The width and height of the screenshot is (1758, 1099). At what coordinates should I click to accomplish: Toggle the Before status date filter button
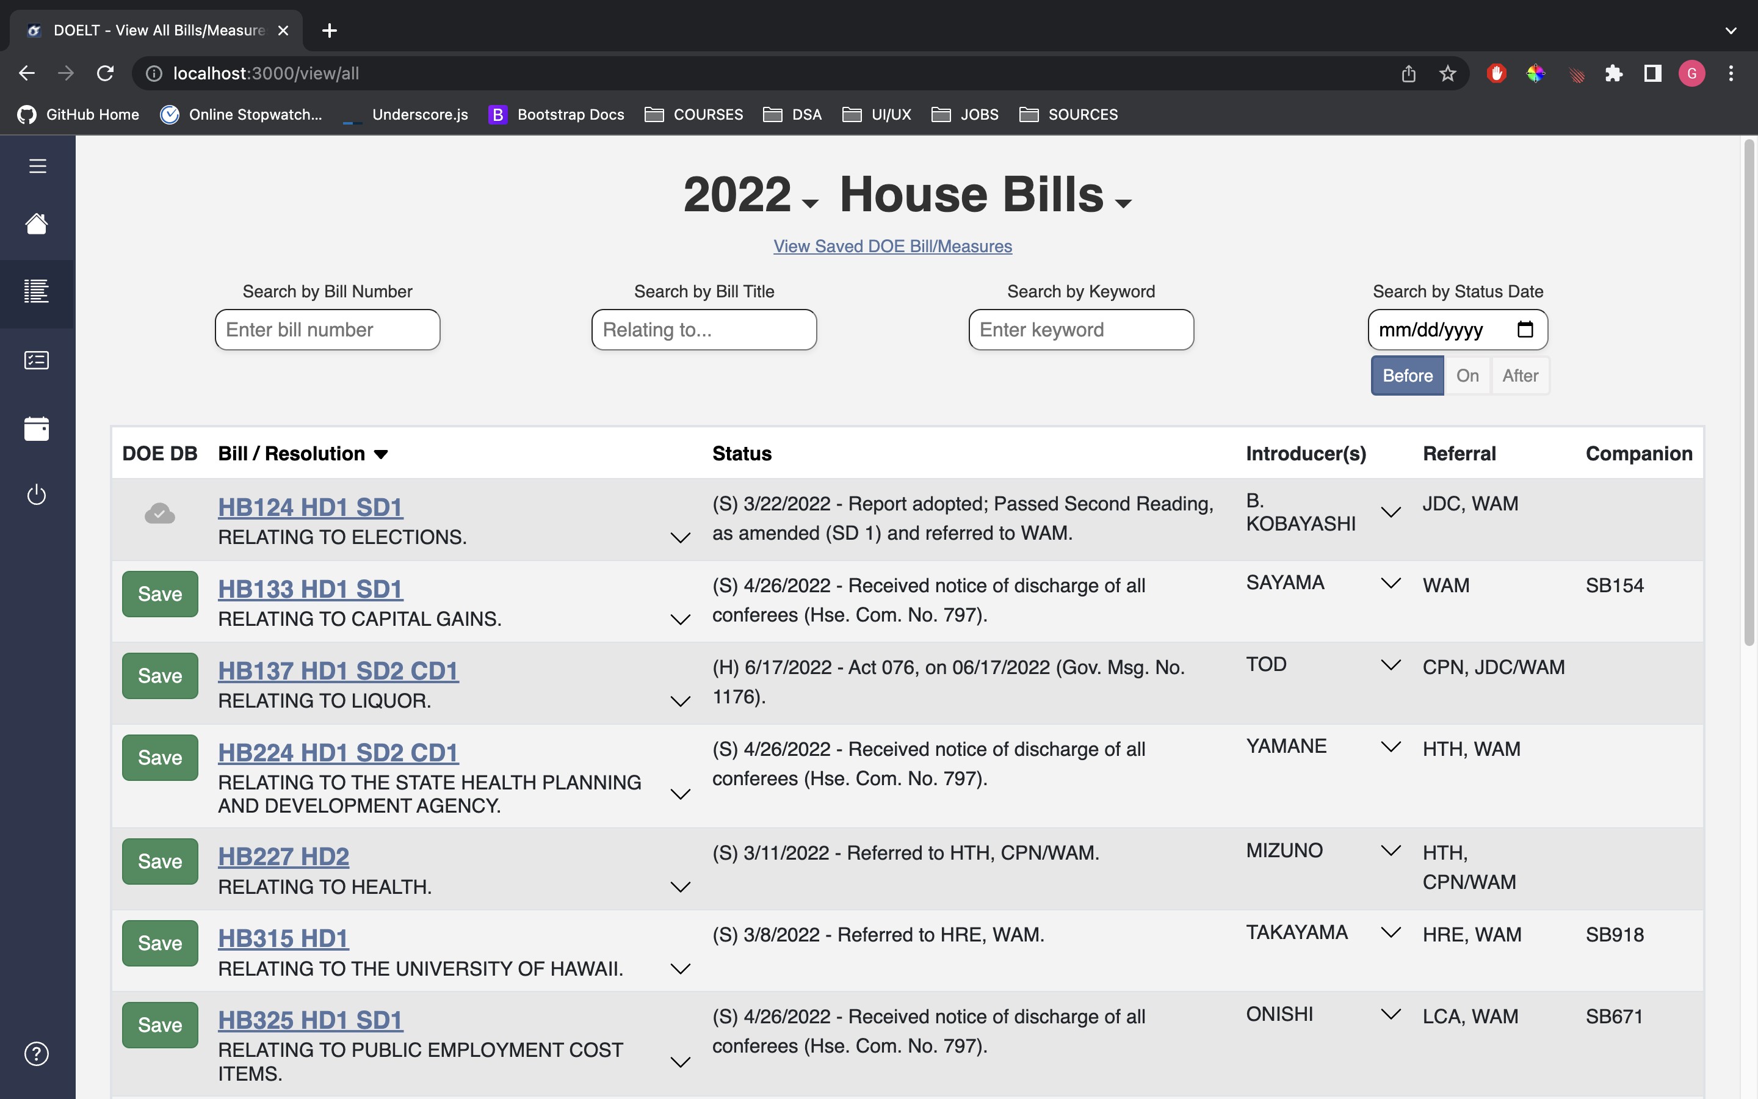(x=1408, y=375)
